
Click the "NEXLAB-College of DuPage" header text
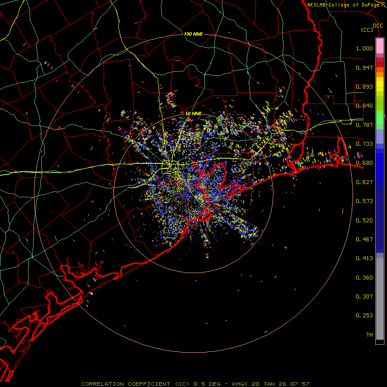coord(344,5)
